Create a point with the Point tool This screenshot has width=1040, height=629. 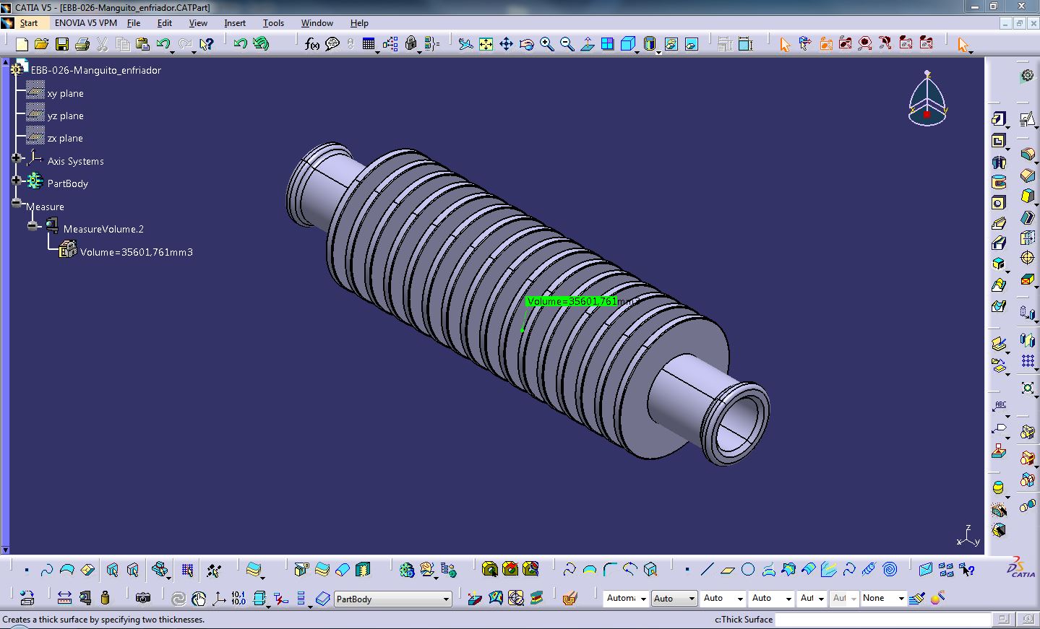coord(687,570)
